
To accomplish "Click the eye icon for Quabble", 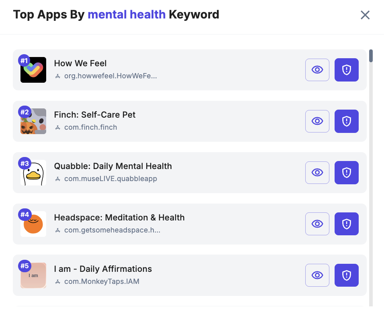I will coord(317,173).
